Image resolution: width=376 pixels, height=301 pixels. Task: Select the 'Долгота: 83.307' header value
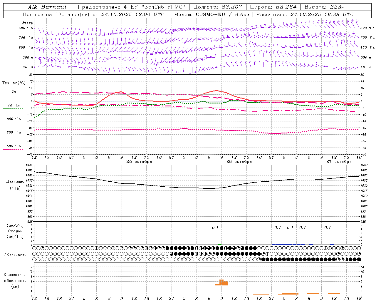[x=218, y=7]
